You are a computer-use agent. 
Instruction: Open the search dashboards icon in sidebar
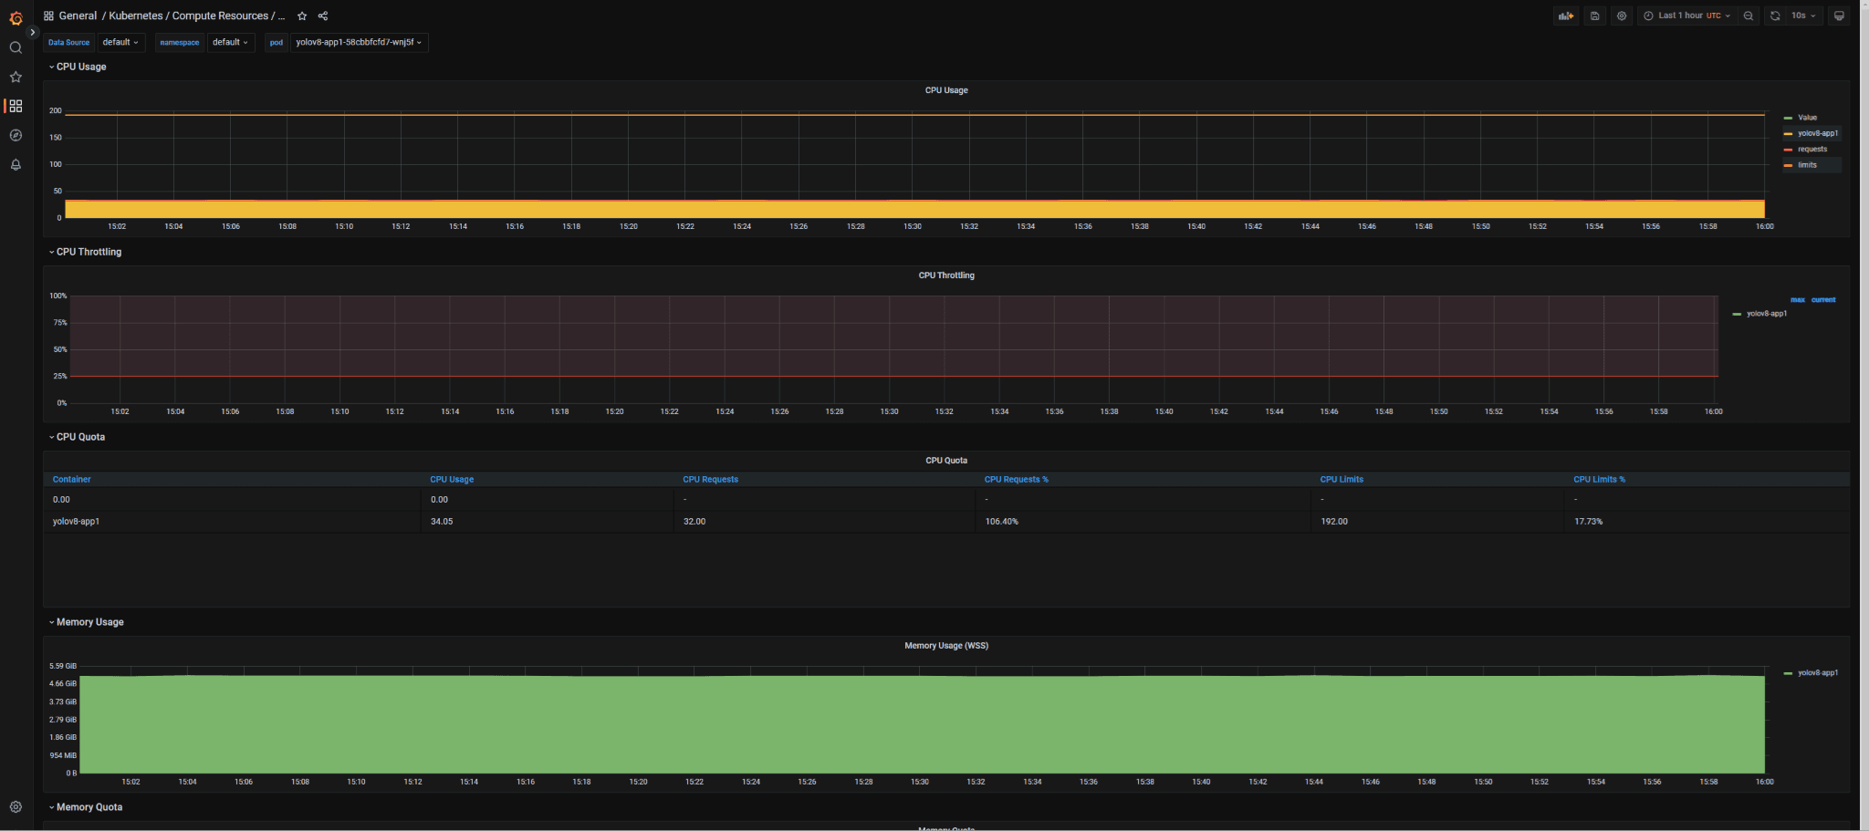pos(16,47)
